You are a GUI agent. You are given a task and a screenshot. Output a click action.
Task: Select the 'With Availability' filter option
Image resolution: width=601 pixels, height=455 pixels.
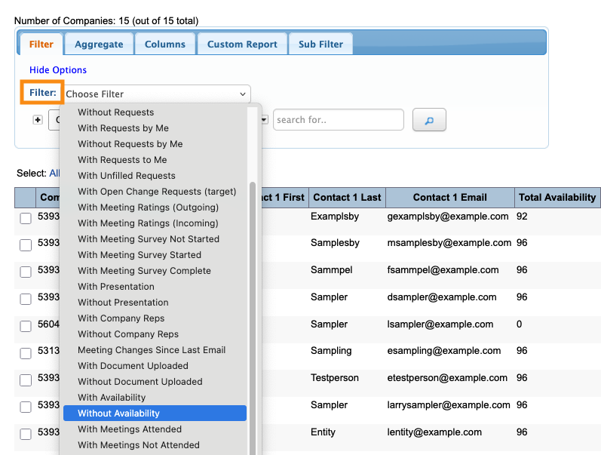pos(112,398)
